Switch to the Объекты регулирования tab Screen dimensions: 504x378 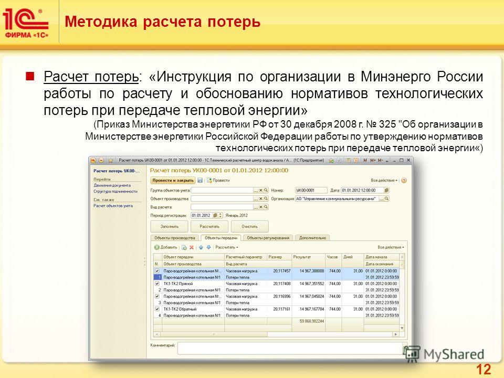(x=268, y=238)
